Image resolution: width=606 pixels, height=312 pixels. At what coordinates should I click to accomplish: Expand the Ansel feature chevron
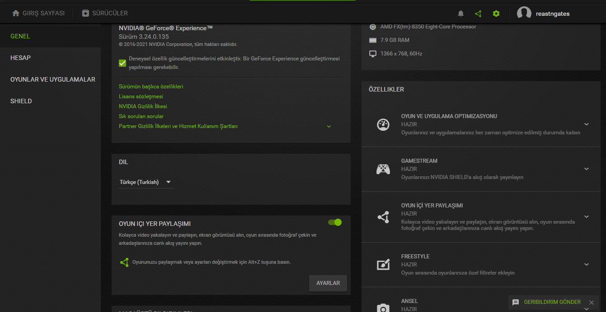pos(587,309)
